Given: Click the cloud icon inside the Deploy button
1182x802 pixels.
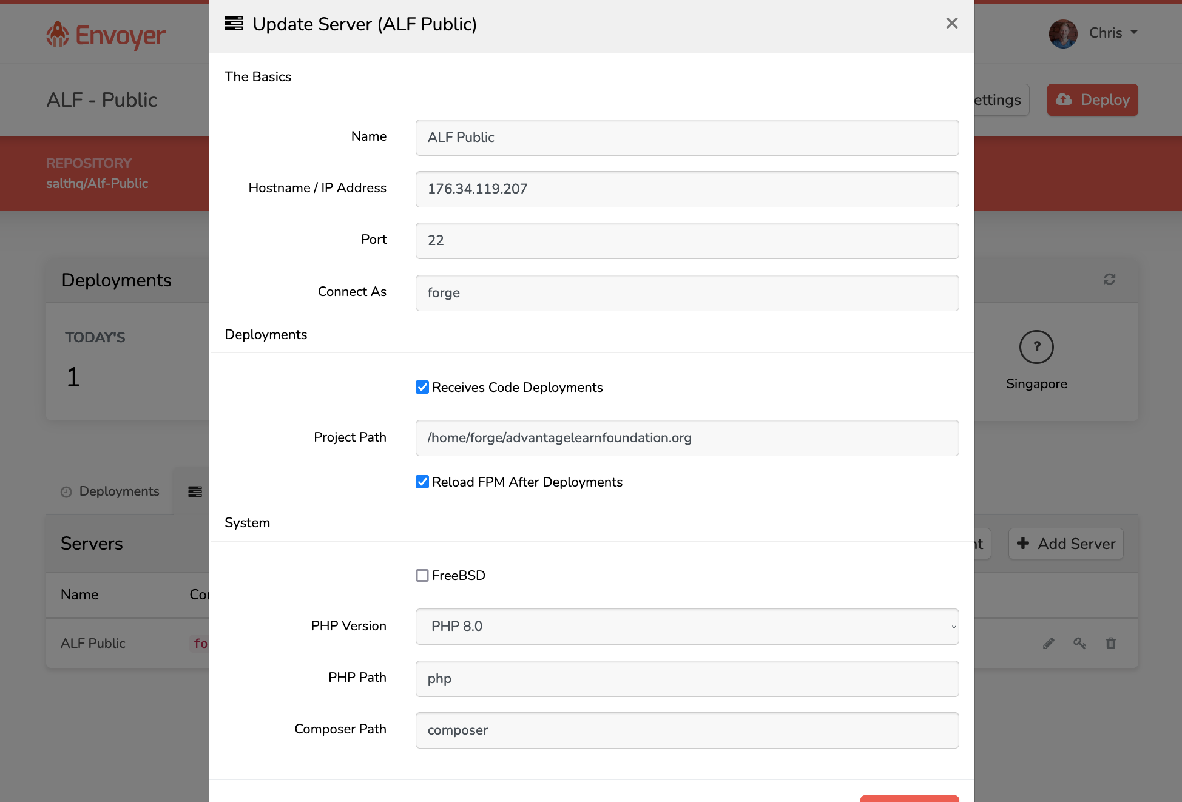Looking at the screenshot, I should click(1064, 99).
